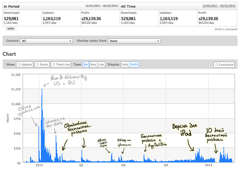242x169 pixels.
Task: Click the (Profit is estimated) note
Action: pyautogui.click(x=226, y=29)
